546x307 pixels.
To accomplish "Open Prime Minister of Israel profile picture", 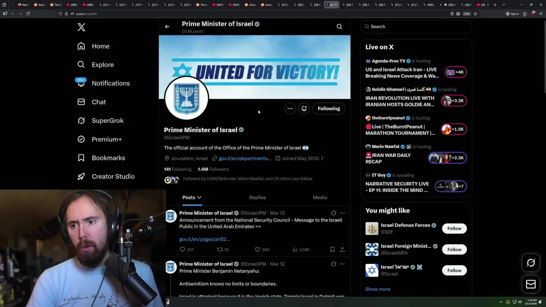I will click(187, 98).
